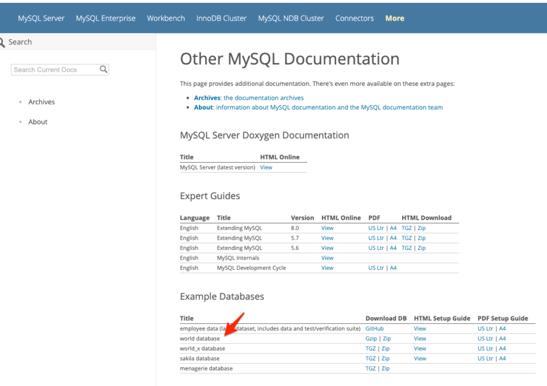The image size is (547, 386).
Task: Get Extending MySQL 5.7 TGZ download
Action: pos(406,238)
